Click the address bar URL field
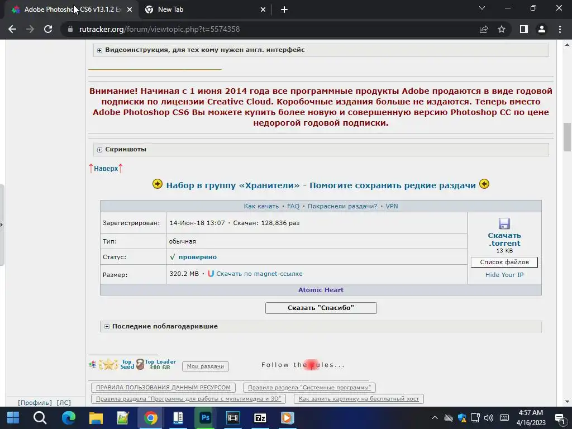The image size is (572, 429). click(x=270, y=29)
